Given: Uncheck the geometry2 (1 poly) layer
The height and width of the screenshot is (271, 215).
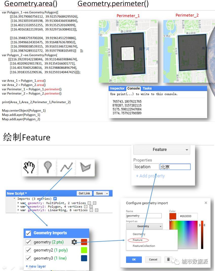Looking at the screenshot, I should [28, 250].
